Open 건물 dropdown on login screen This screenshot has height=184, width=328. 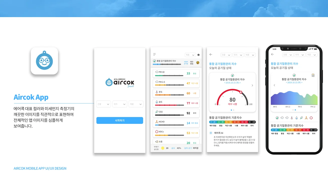(104, 104)
